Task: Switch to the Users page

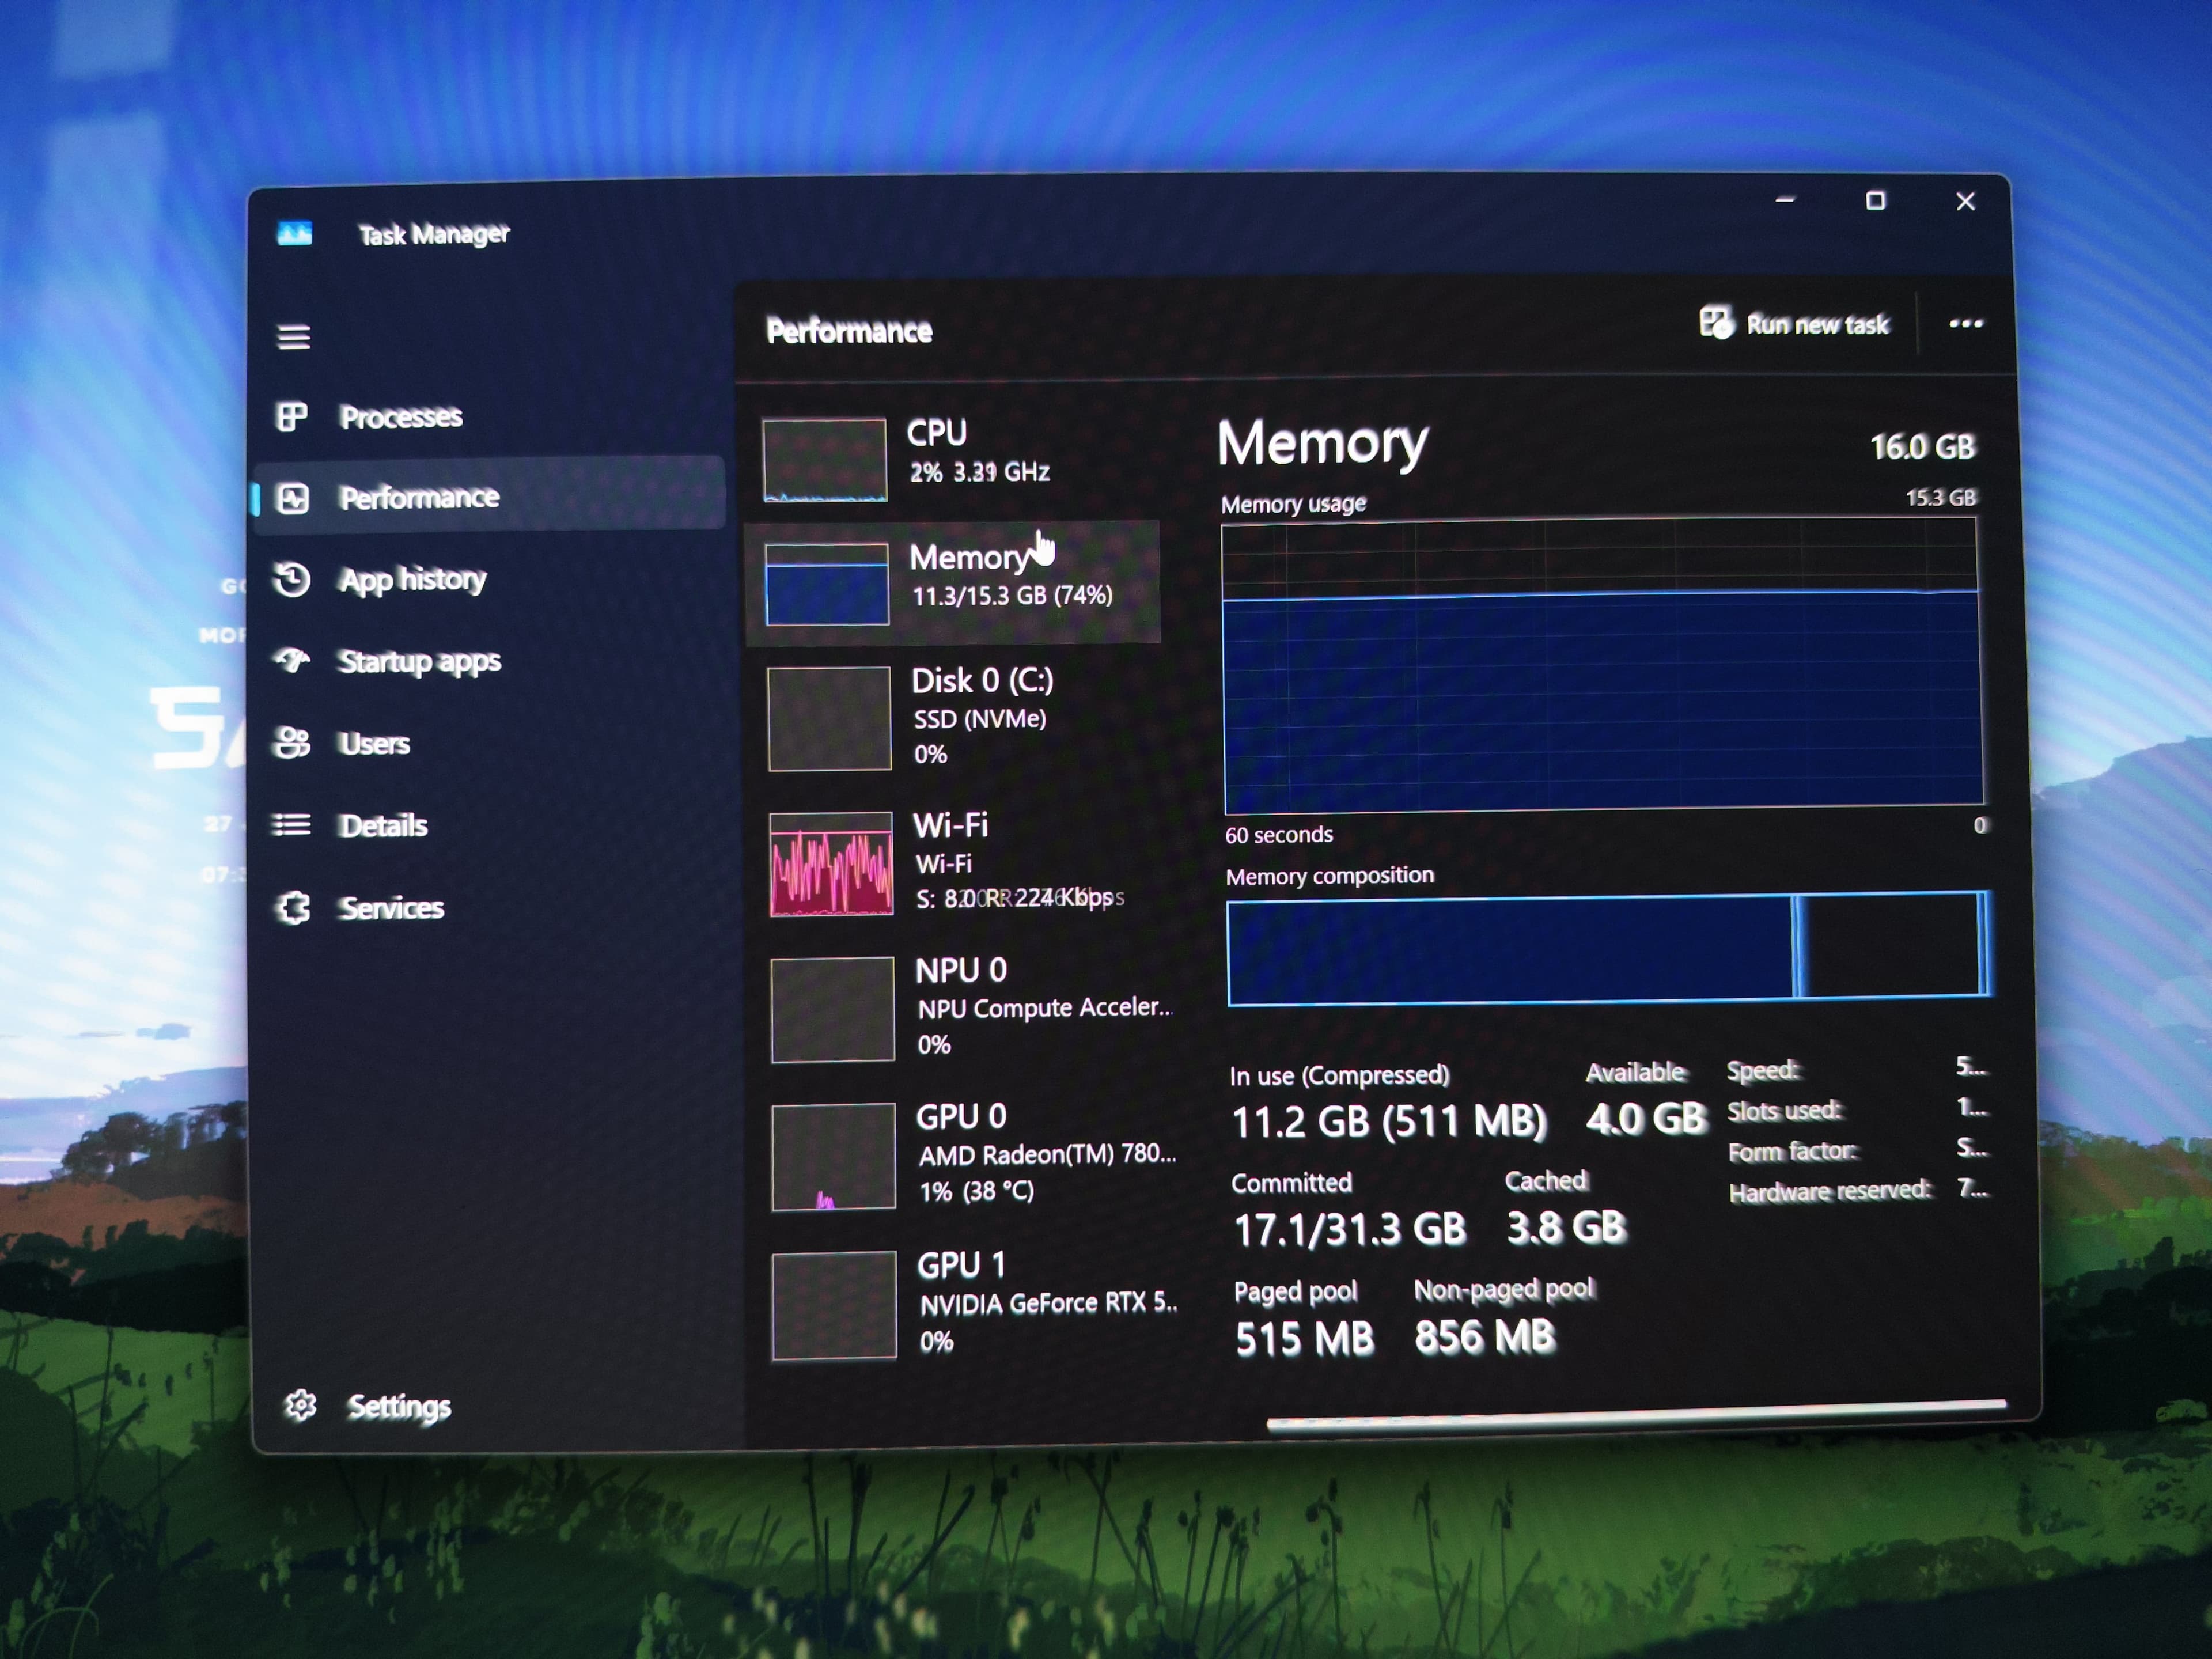Action: [374, 744]
